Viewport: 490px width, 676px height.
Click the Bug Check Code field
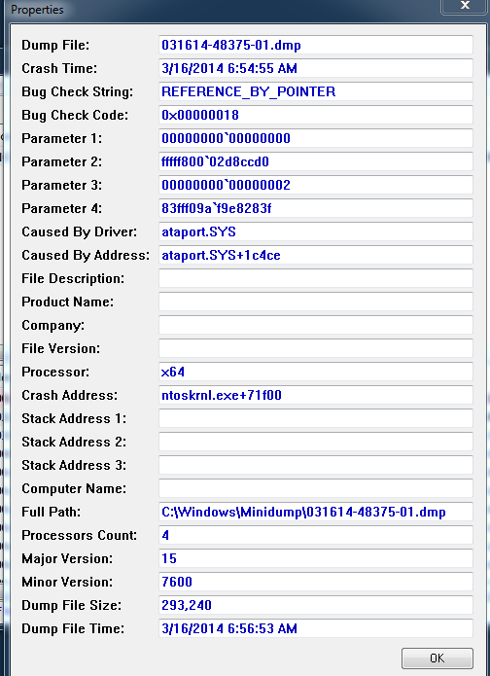click(315, 115)
